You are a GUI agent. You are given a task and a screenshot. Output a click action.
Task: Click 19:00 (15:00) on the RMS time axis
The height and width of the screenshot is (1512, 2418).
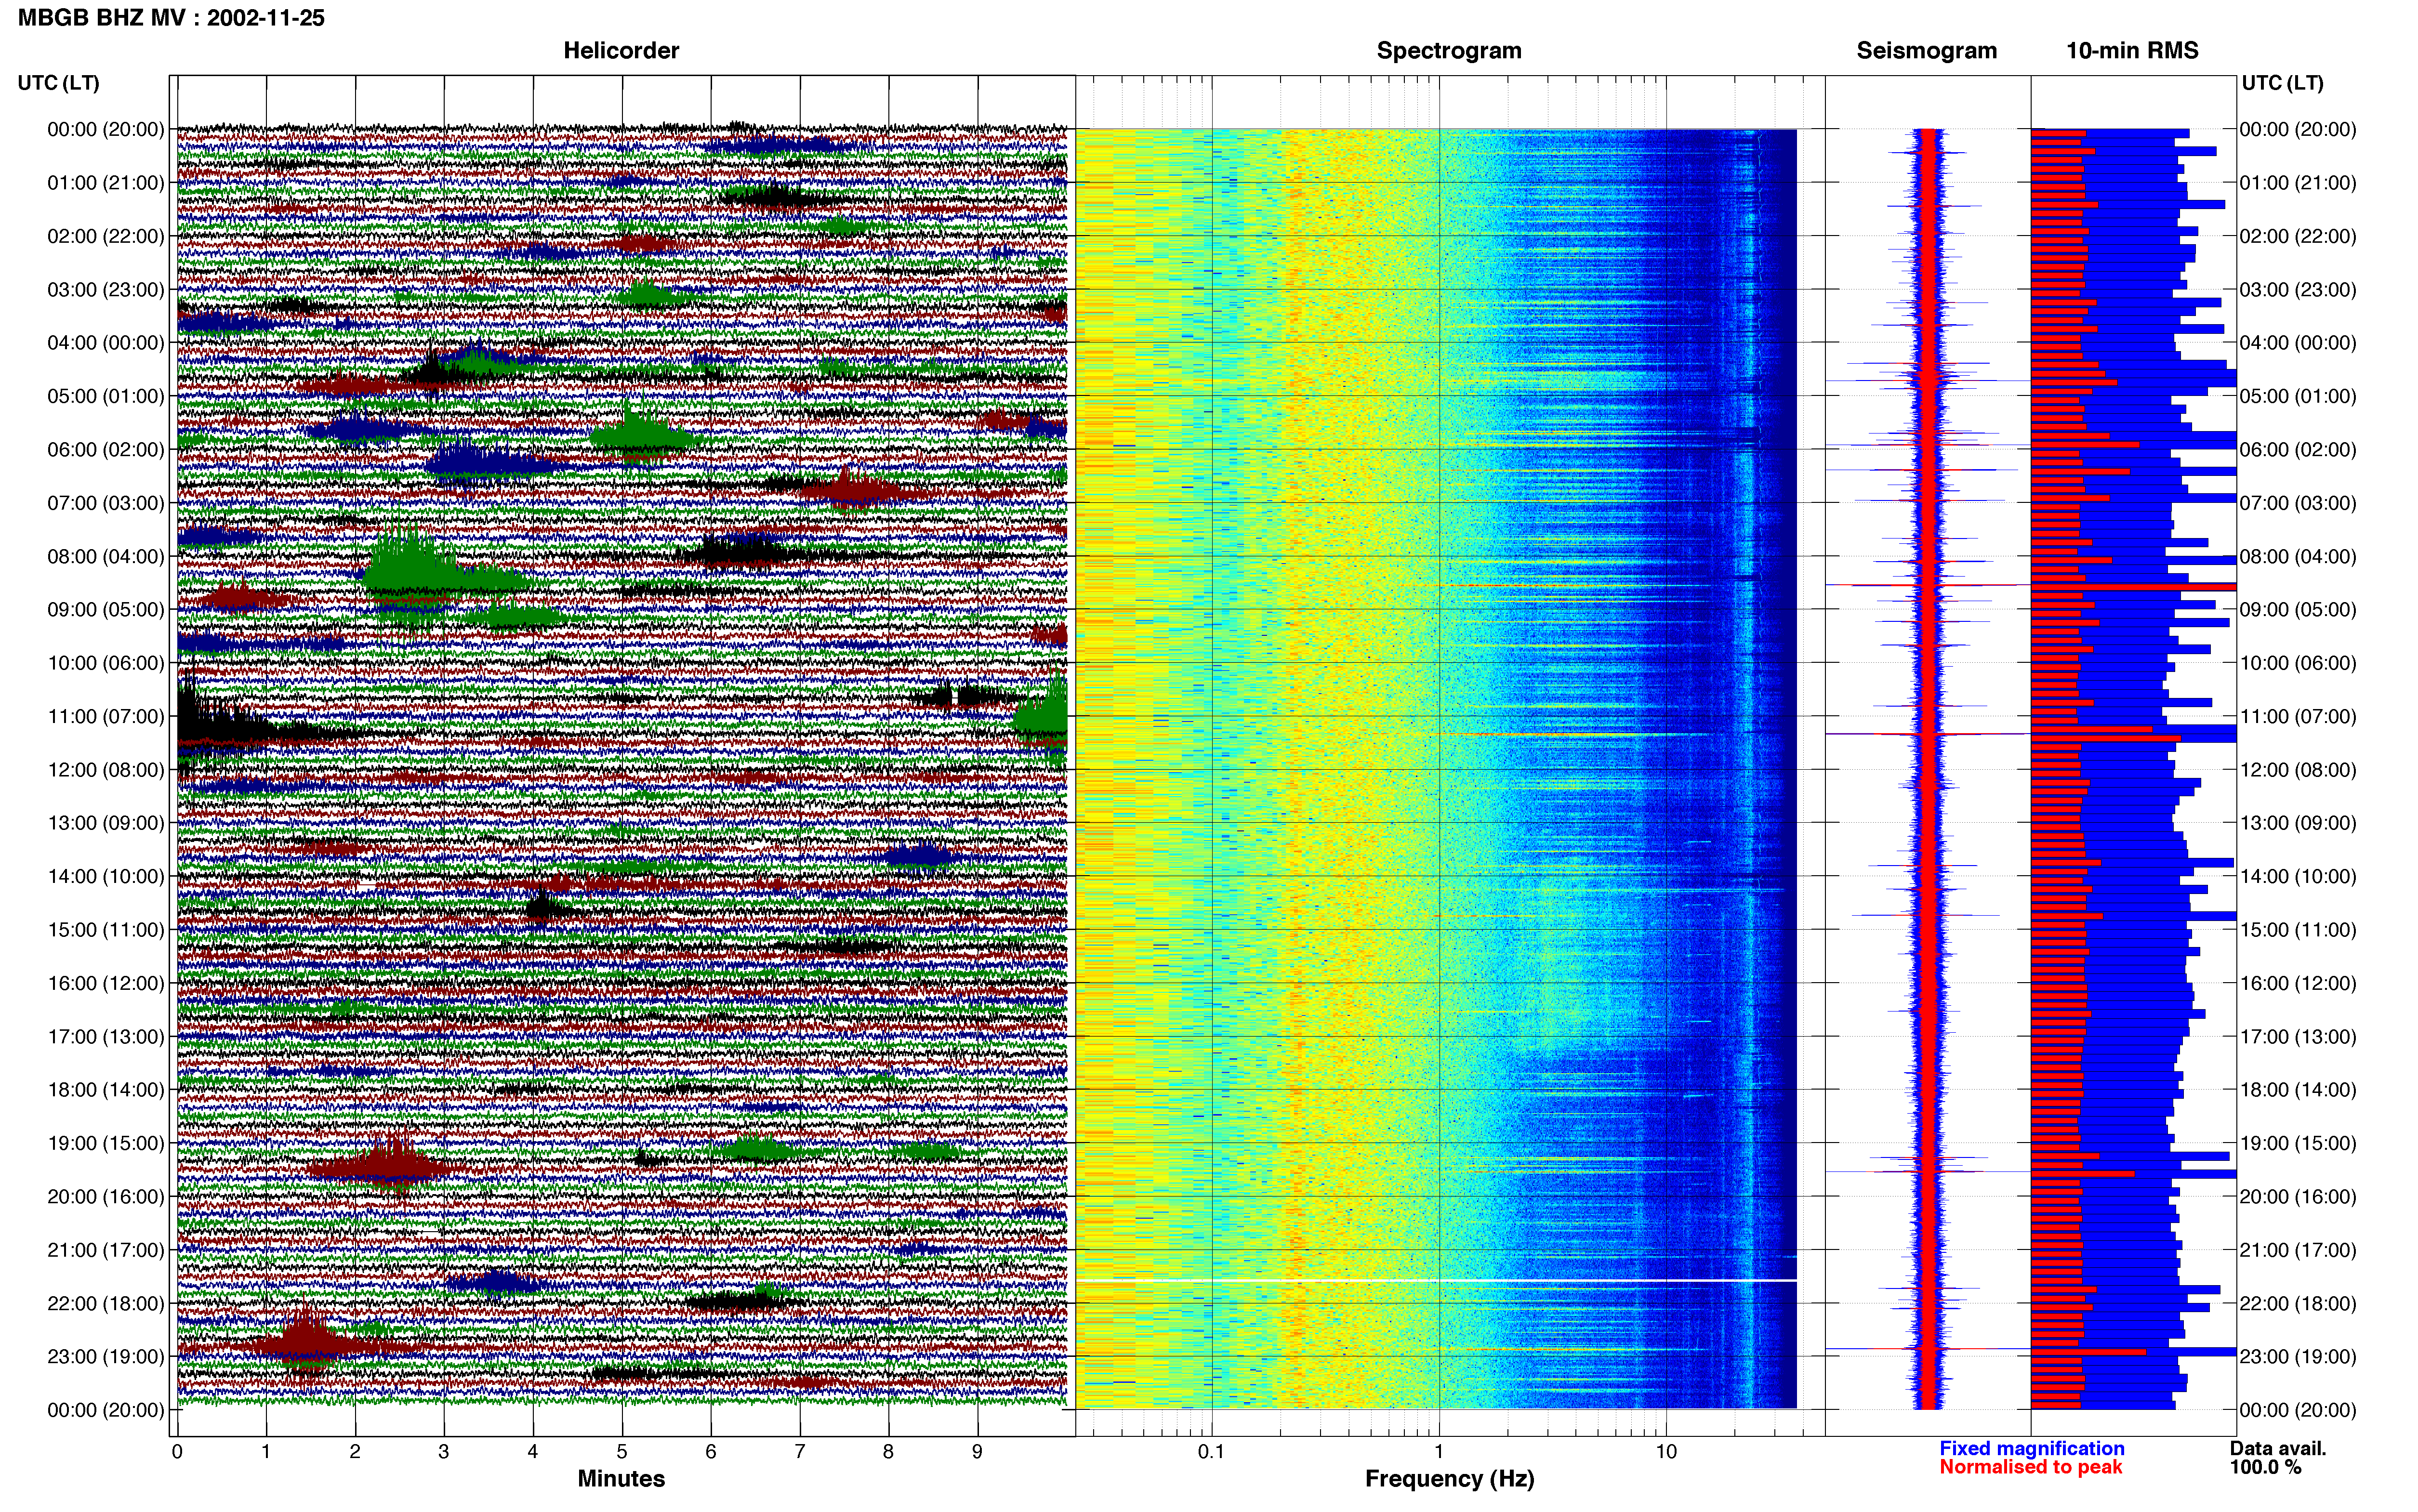[x=2298, y=1143]
